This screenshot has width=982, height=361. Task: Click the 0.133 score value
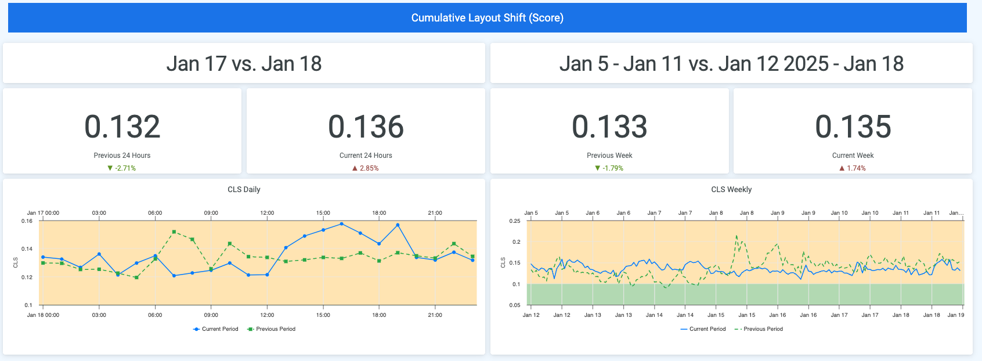point(609,127)
